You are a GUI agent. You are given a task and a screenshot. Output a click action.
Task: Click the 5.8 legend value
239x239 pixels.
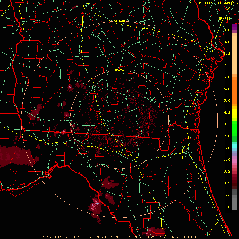click(227, 89)
